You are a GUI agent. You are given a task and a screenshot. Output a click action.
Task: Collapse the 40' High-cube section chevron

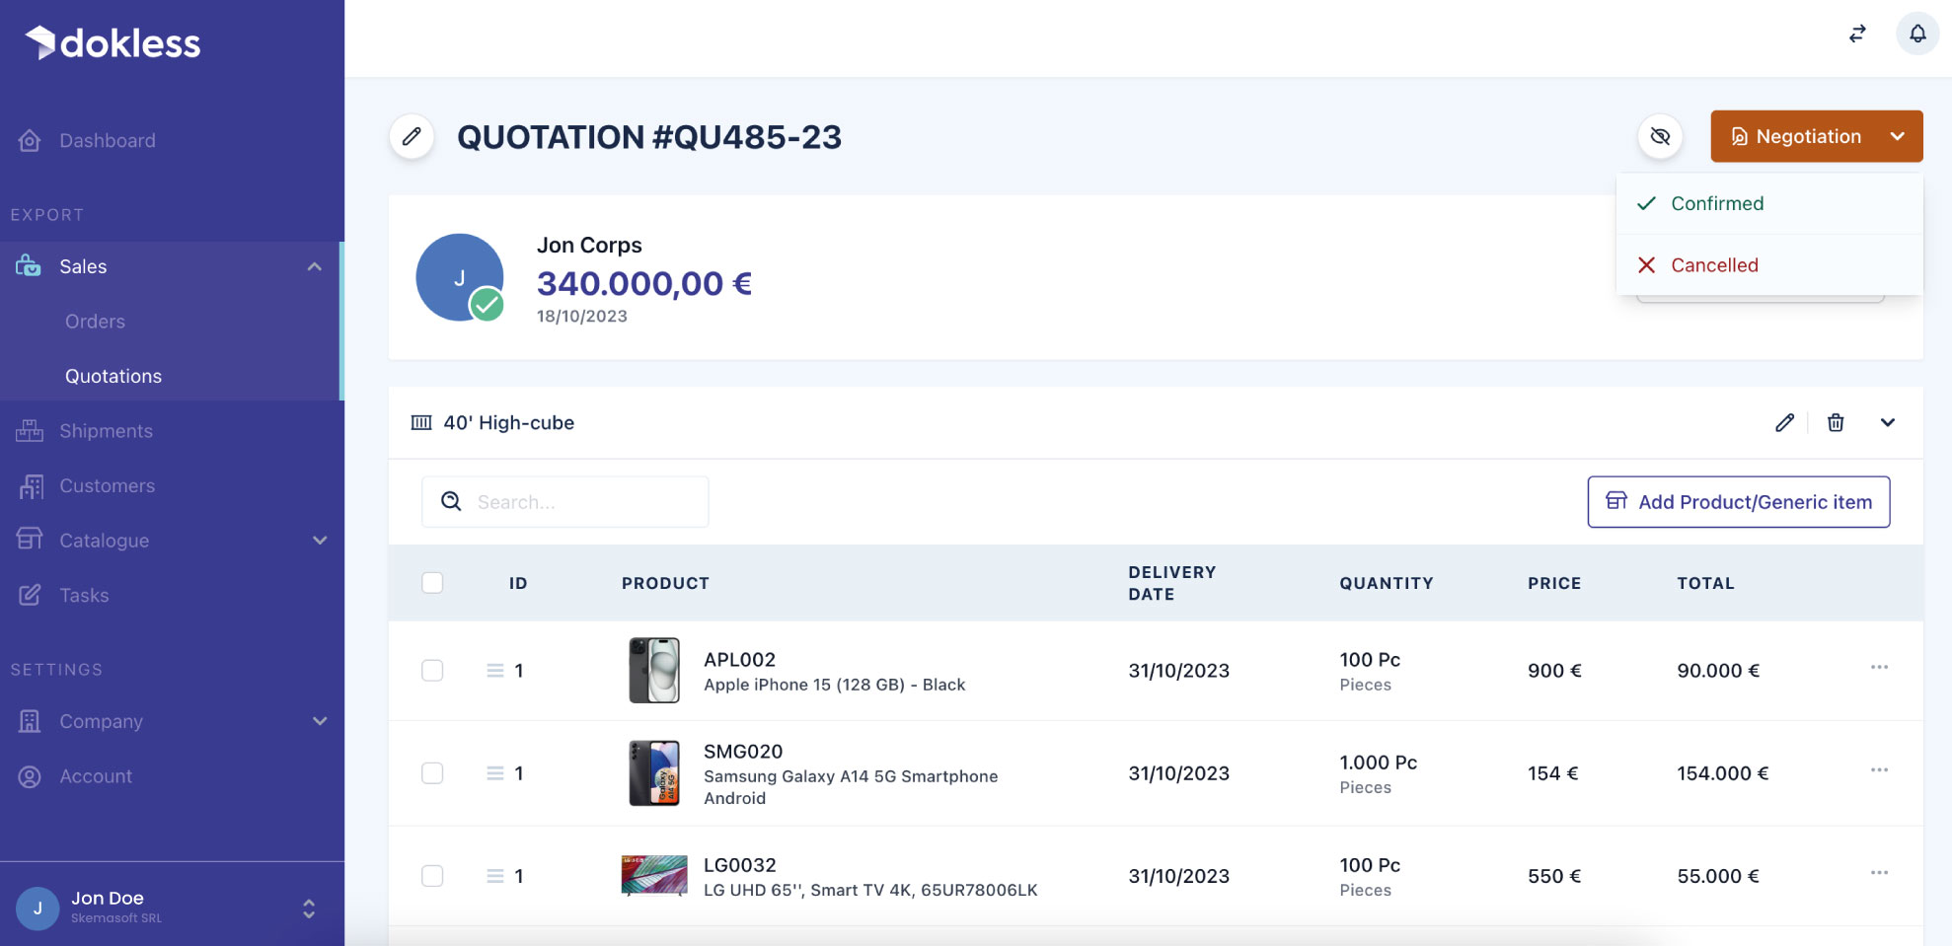[1887, 423]
